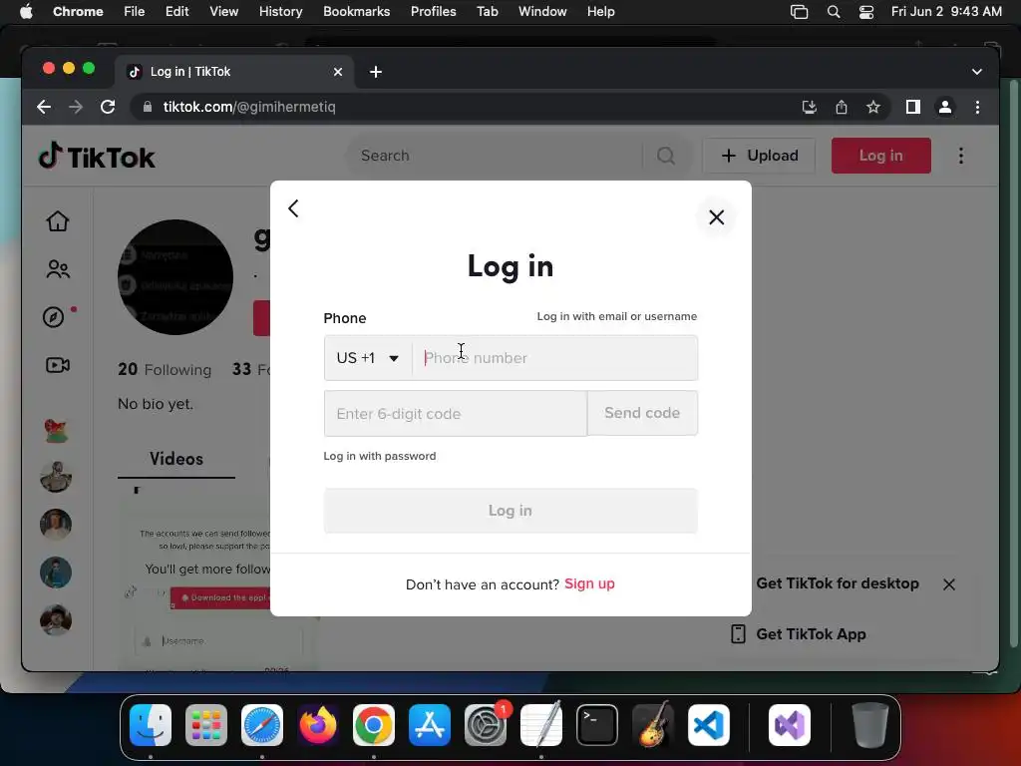The width and height of the screenshot is (1021, 766).
Task: Open the TikTok more options menu
Action: tap(961, 156)
